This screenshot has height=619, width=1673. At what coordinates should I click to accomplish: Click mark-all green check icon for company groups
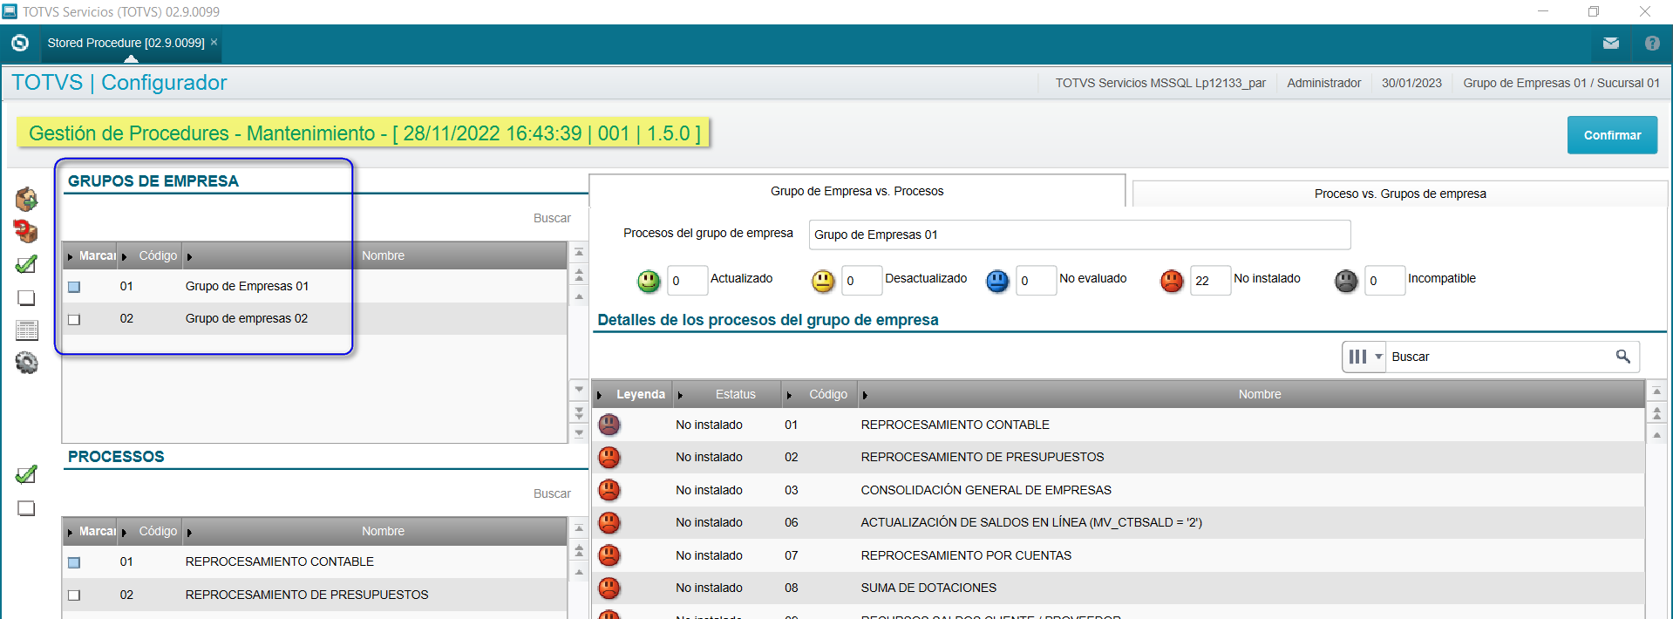[26, 264]
